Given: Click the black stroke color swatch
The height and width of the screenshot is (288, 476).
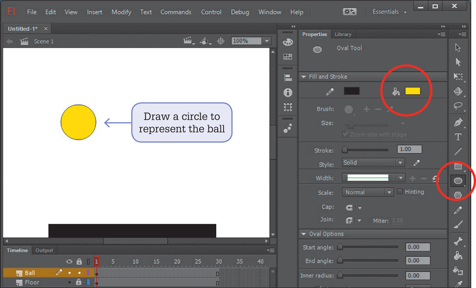Looking at the screenshot, I should pos(351,91).
